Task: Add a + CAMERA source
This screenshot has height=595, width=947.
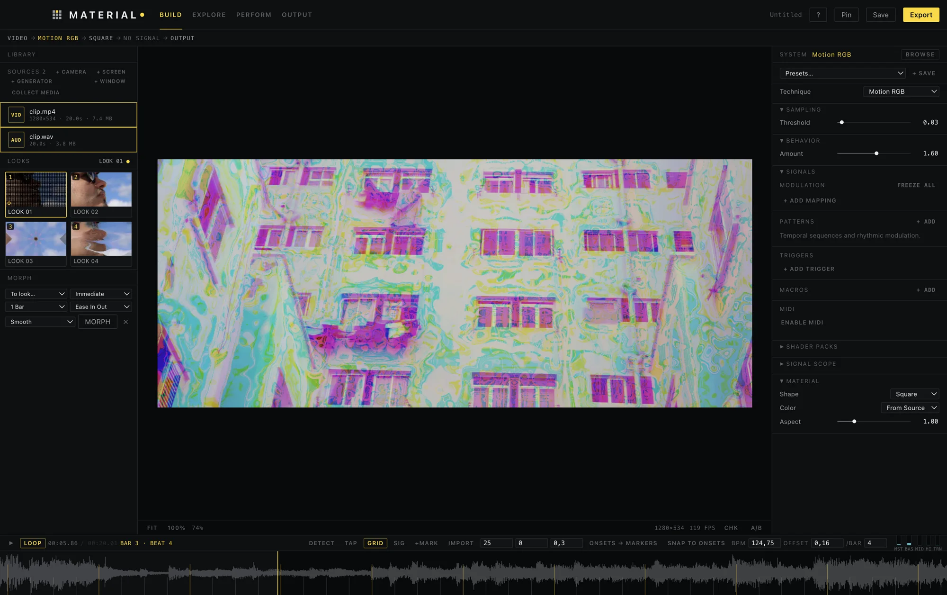Action: click(71, 72)
